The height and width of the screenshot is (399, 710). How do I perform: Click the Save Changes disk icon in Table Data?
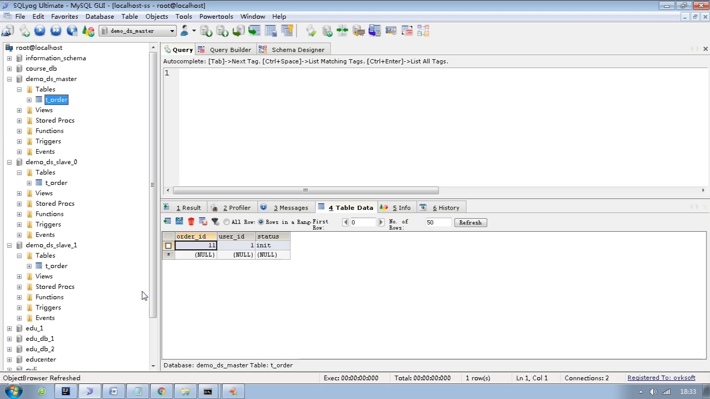(179, 221)
